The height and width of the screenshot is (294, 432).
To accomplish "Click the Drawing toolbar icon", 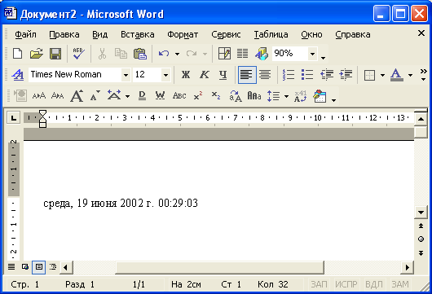I will coord(262,54).
